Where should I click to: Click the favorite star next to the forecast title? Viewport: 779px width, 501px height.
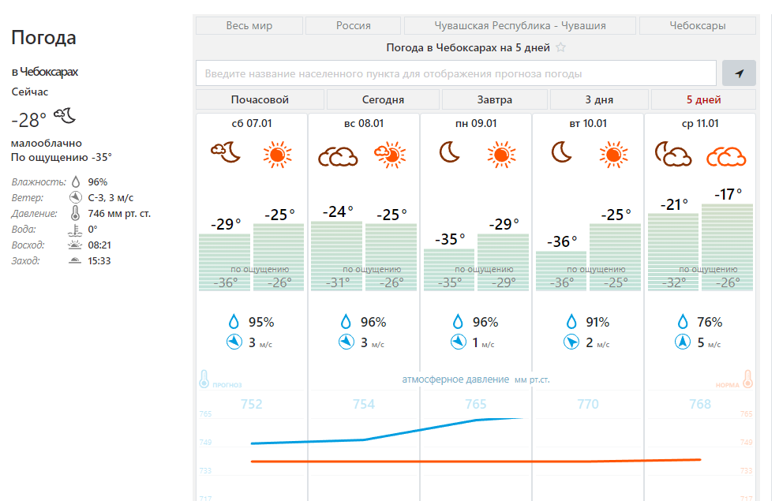click(560, 47)
